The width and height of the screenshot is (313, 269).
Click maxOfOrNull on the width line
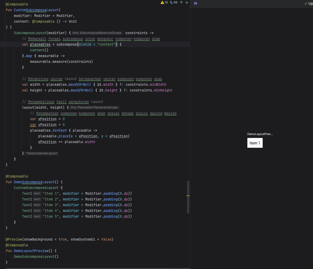point(80,85)
